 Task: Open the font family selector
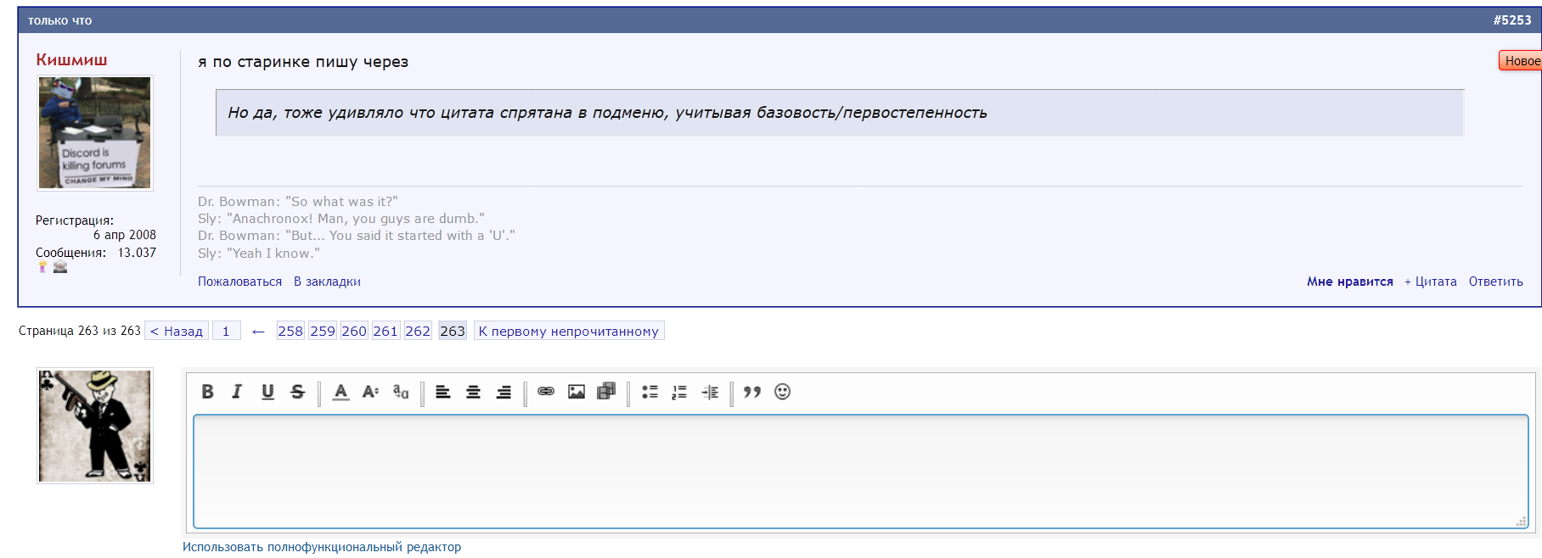[401, 392]
